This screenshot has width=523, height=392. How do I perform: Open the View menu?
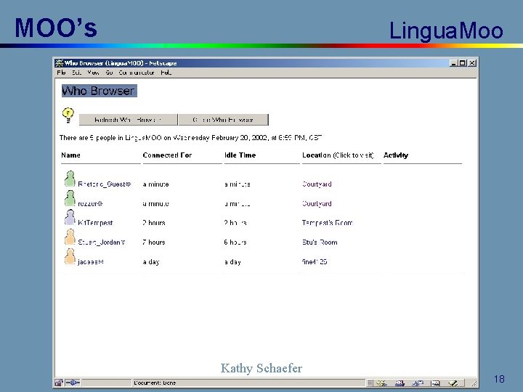[x=94, y=73]
